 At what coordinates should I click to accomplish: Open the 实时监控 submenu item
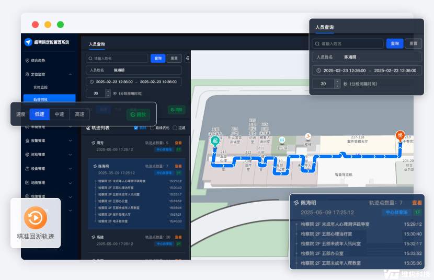click(x=40, y=87)
